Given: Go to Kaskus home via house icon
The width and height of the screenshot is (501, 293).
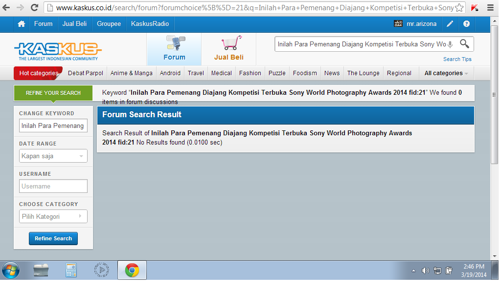Looking at the screenshot, I should click(22, 24).
